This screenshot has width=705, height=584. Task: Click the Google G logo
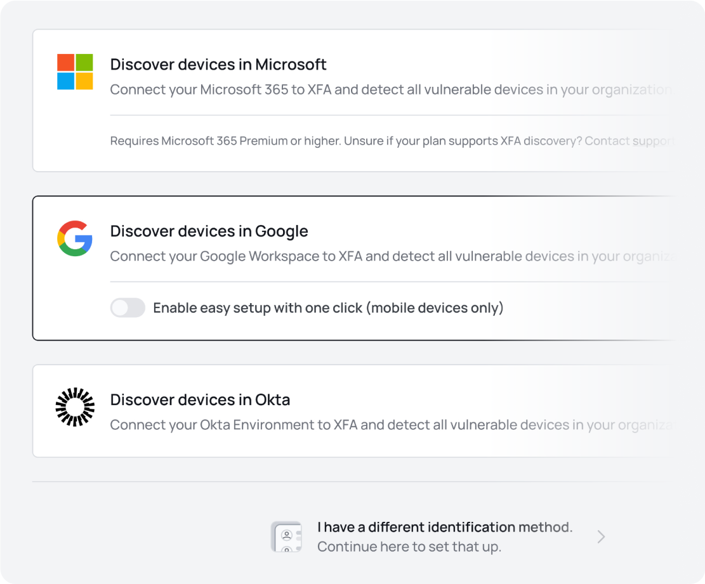pyautogui.click(x=75, y=238)
